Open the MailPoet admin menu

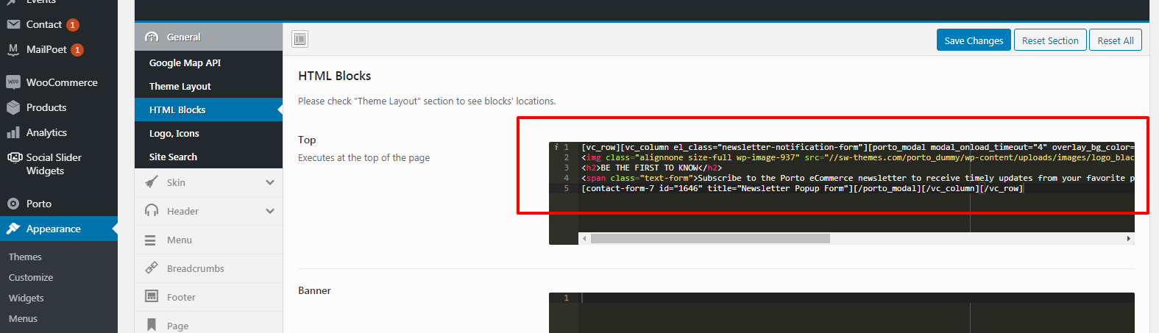[59, 49]
